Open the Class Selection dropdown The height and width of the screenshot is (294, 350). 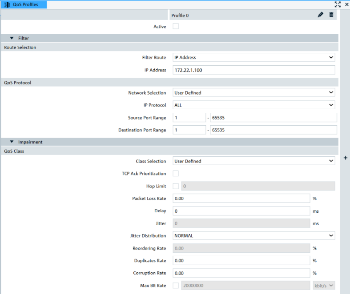point(254,161)
